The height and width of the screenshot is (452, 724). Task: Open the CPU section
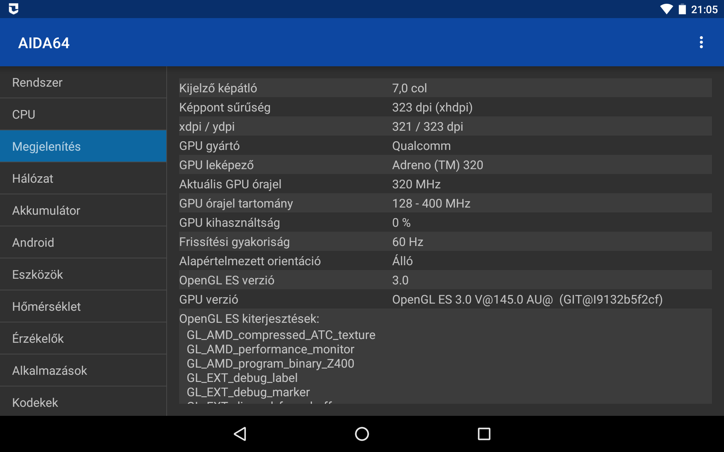coord(83,115)
